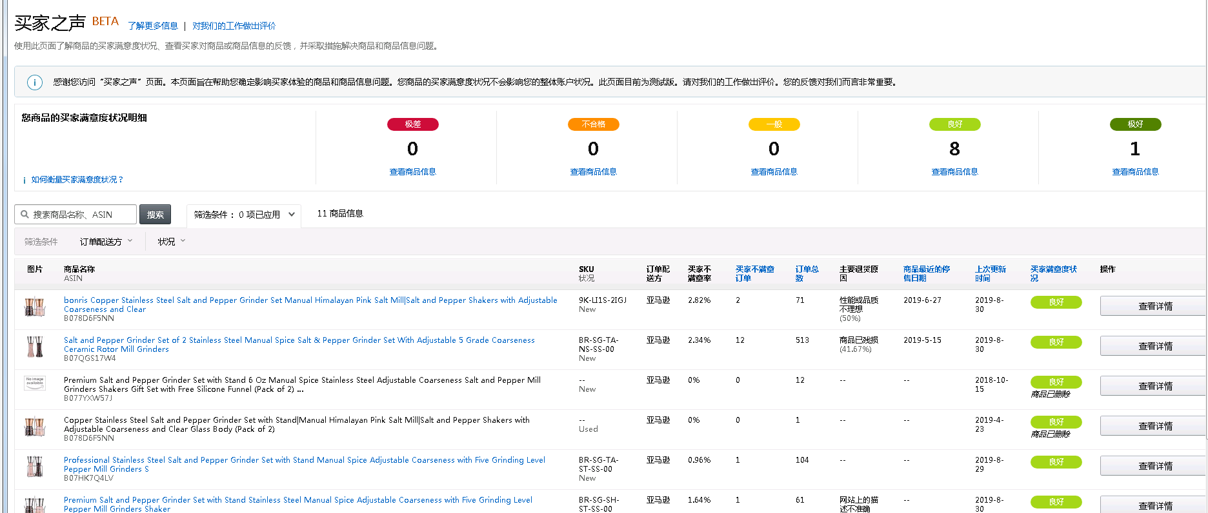Click the info icon in the notice banner
Viewport: 1208px width, 513px height.
coord(35,82)
